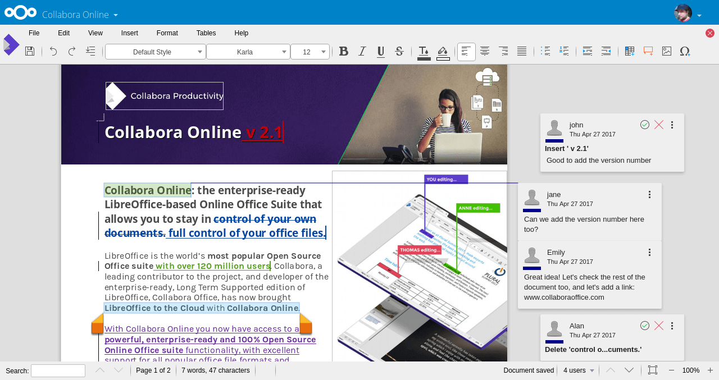Search next match arrow
The width and height of the screenshot is (719, 380).
[119, 370]
